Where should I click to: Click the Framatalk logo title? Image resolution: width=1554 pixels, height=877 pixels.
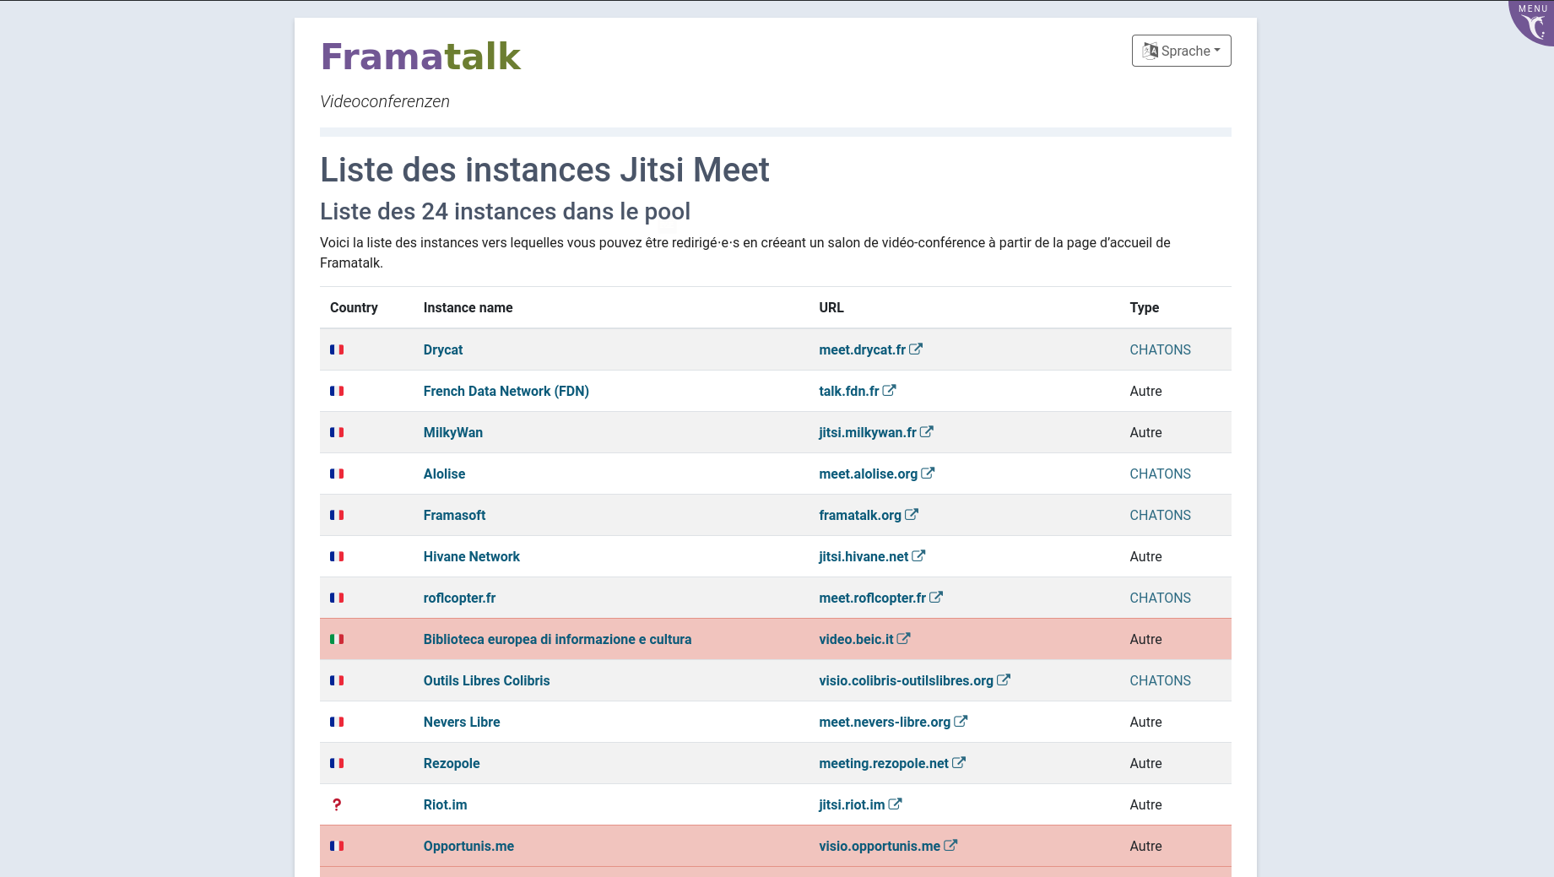click(420, 57)
